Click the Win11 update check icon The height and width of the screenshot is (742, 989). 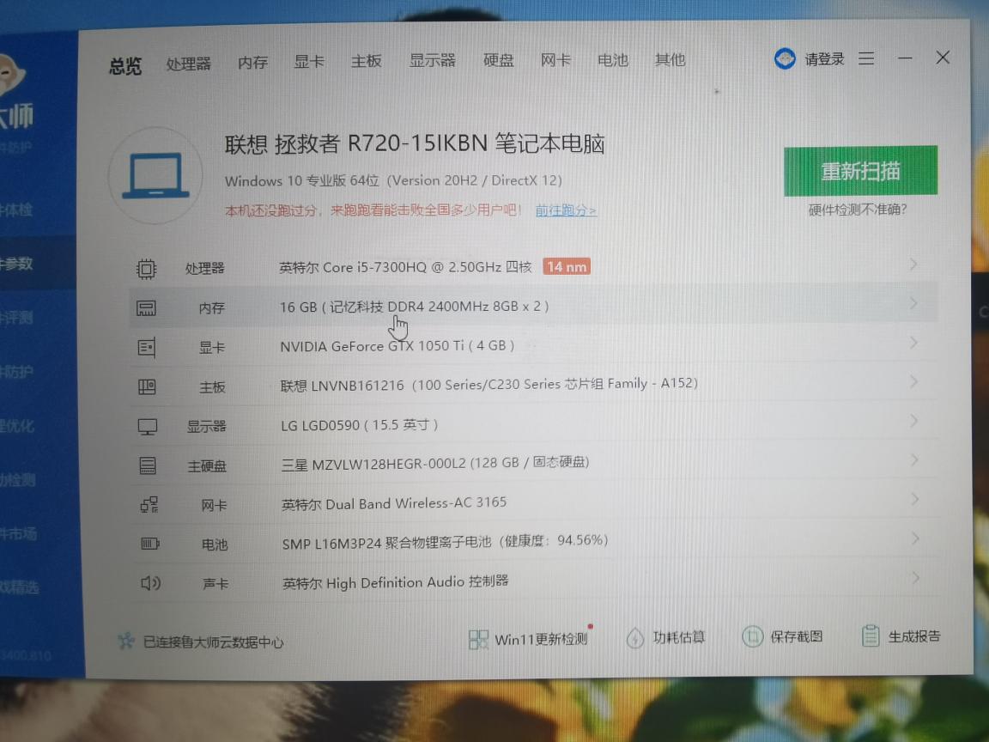click(478, 640)
